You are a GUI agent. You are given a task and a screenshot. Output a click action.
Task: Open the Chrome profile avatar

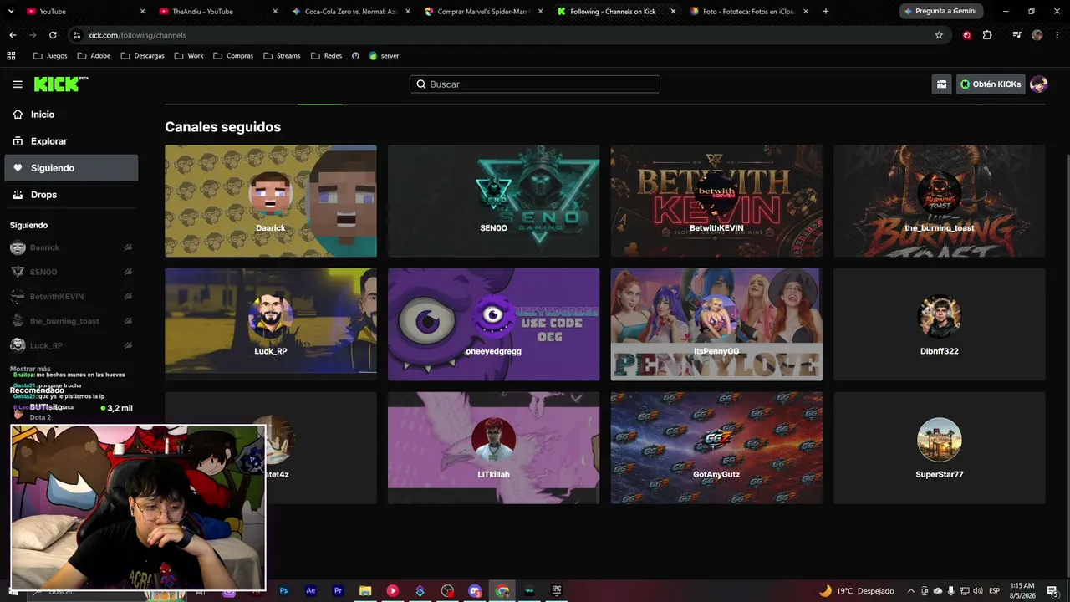coord(1037,35)
